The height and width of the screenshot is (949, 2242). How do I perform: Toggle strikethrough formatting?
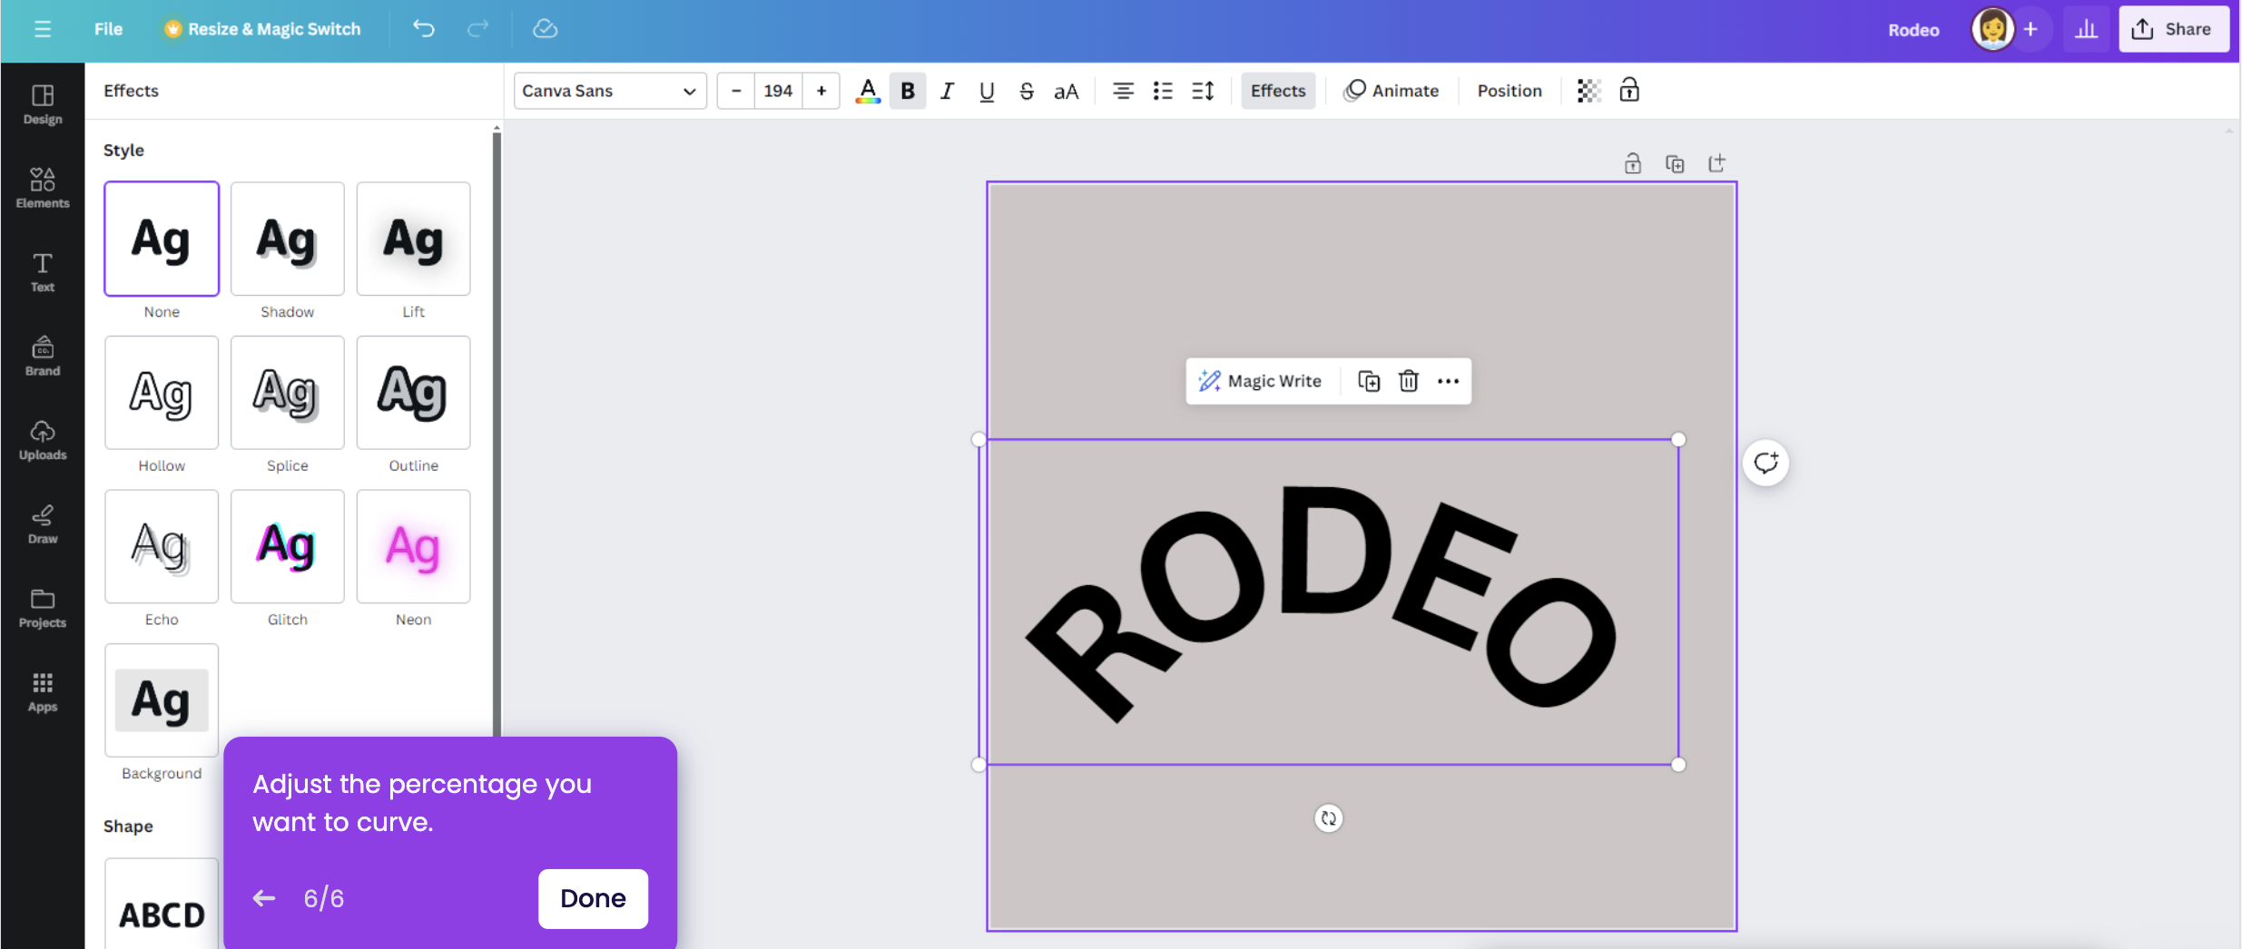[x=1025, y=90]
